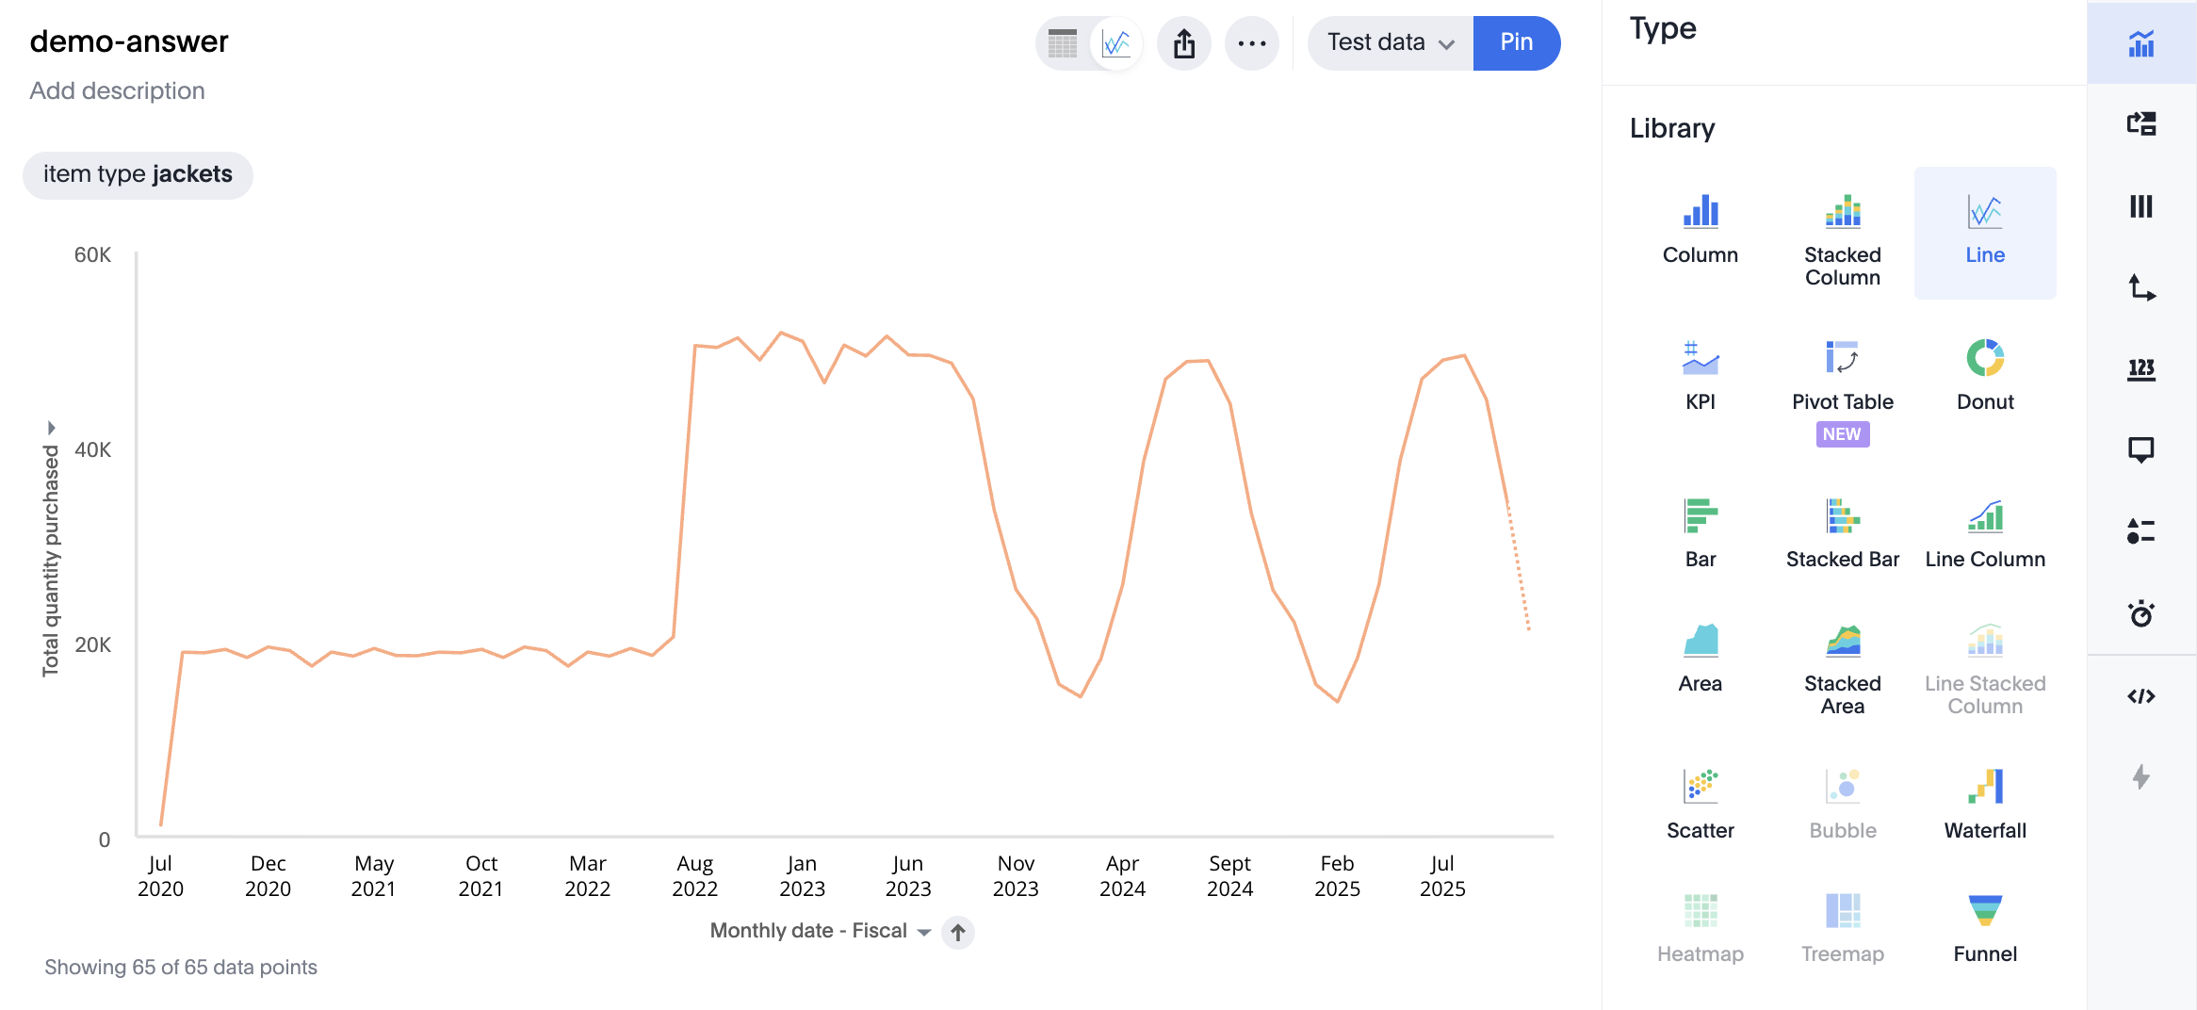Open the tooltip settings panel
2197x1010 pixels.
(x=2142, y=449)
